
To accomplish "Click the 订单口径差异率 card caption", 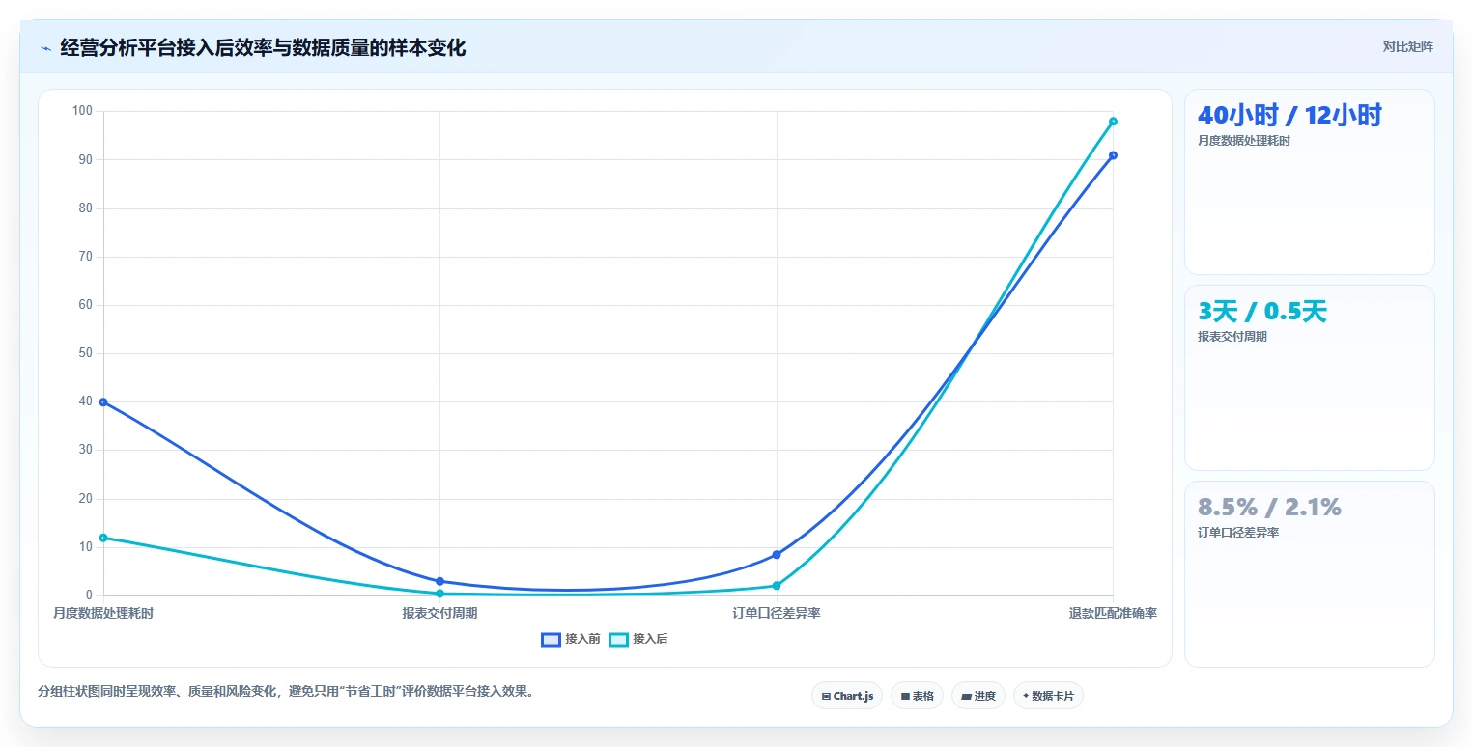I will [1238, 533].
